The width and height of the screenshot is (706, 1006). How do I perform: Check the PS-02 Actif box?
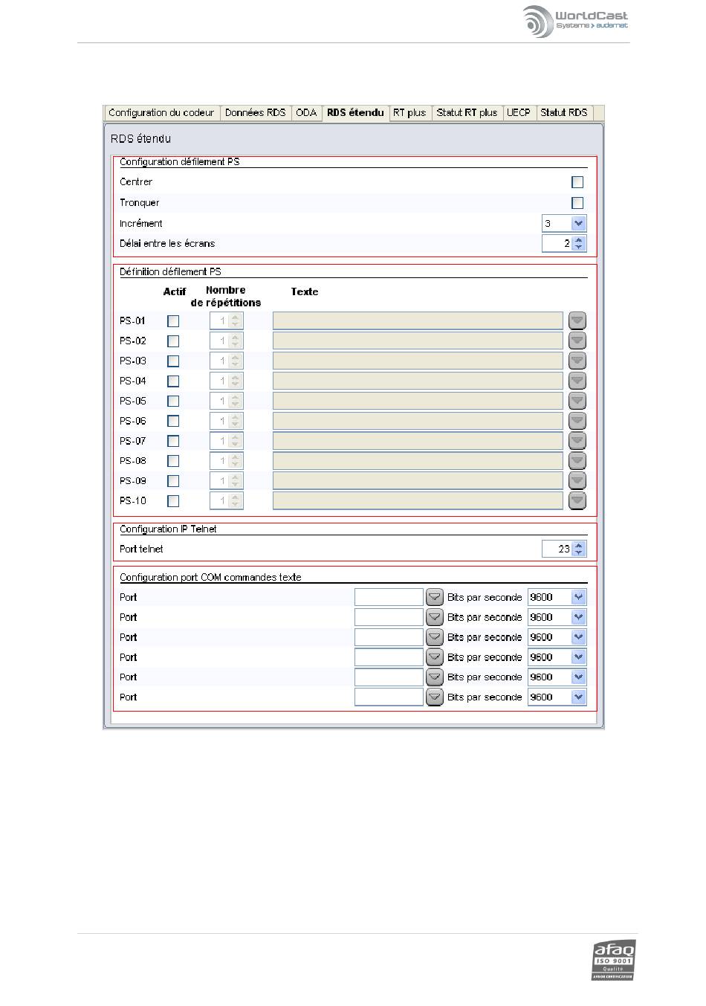click(x=173, y=341)
